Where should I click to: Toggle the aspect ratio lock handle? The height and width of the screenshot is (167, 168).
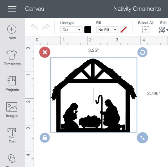coord(45,138)
